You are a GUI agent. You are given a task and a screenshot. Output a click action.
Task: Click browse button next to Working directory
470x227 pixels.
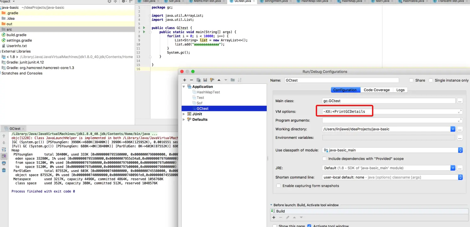pyautogui.click(x=460, y=129)
